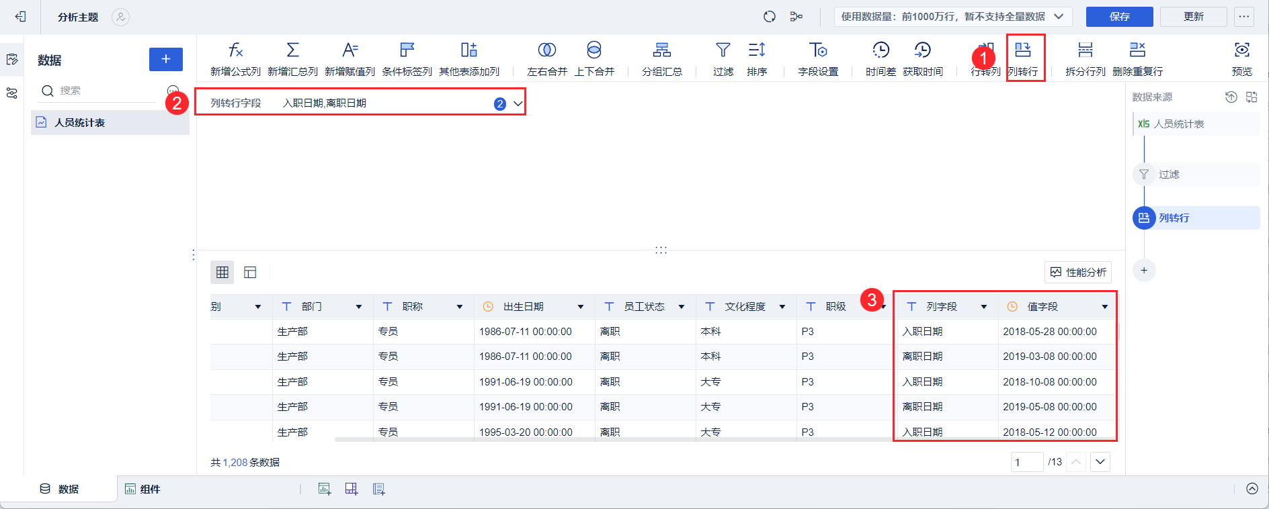Open the 职级 column dropdown arrow
This screenshot has height=509, width=1269.
(x=883, y=307)
